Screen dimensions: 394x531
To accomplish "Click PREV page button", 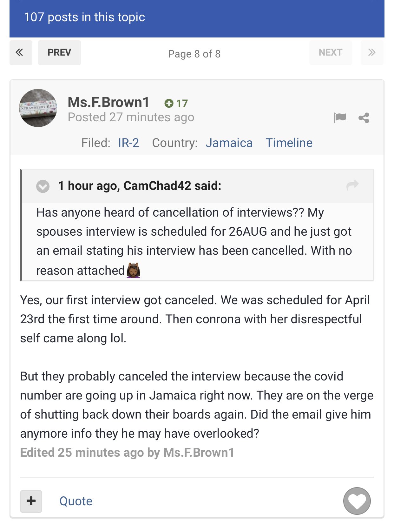I will pos(59,53).
